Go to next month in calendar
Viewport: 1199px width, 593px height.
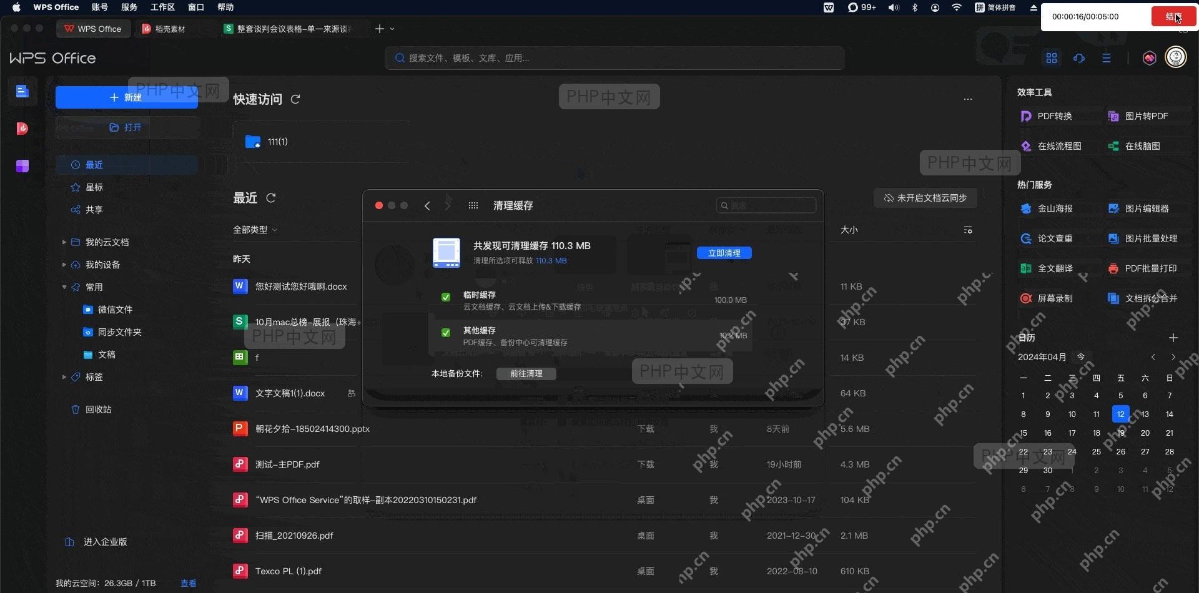1173,357
